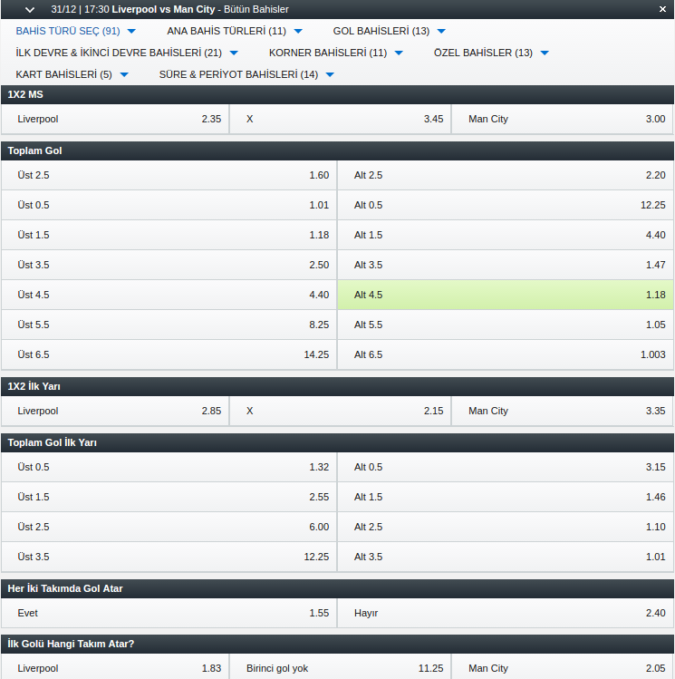Select draw X at 3.45 in 1X2 MS

(x=341, y=119)
